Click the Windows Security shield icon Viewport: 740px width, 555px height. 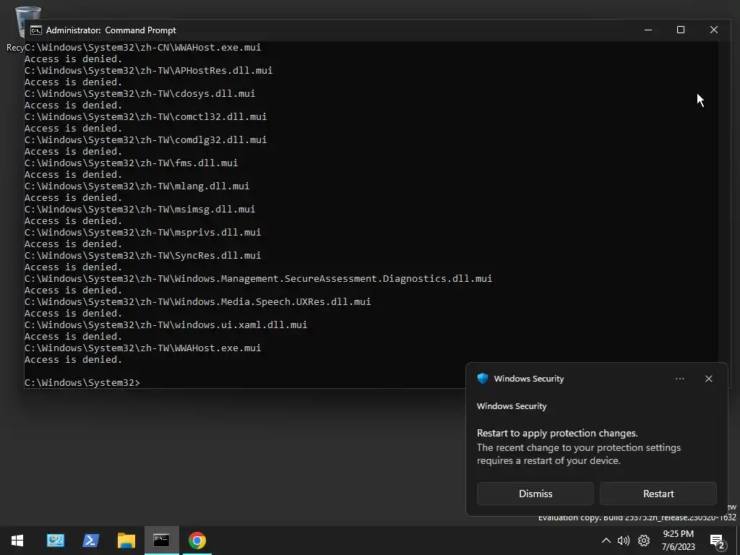point(482,379)
